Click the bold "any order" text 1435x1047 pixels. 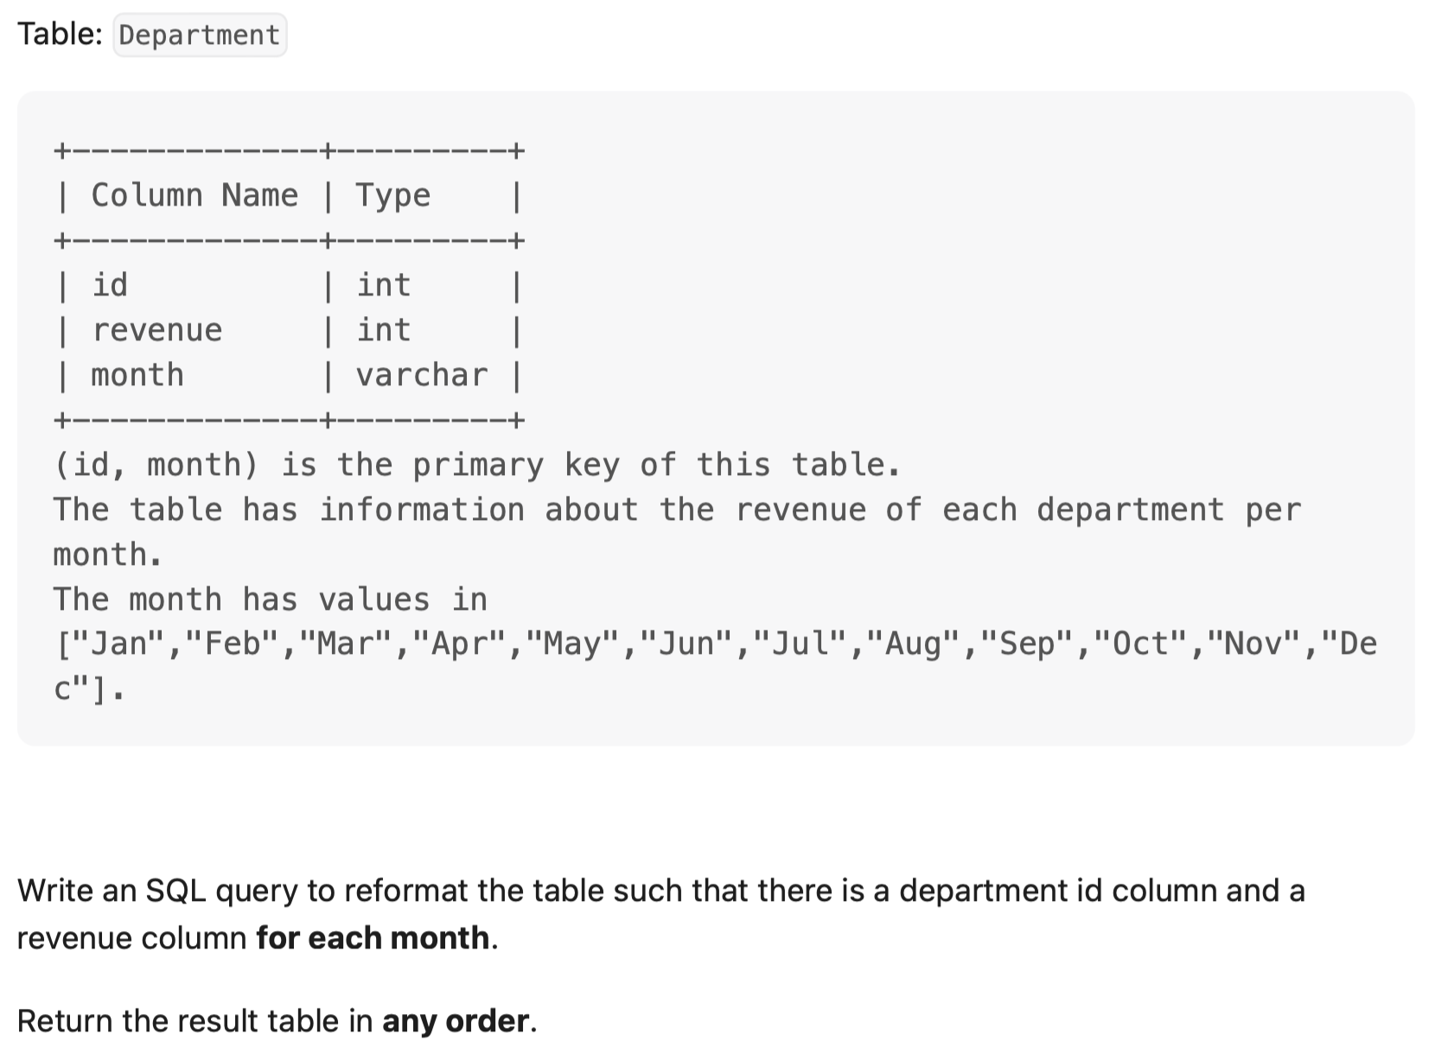pyautogui.click(x=456, y=1021)
